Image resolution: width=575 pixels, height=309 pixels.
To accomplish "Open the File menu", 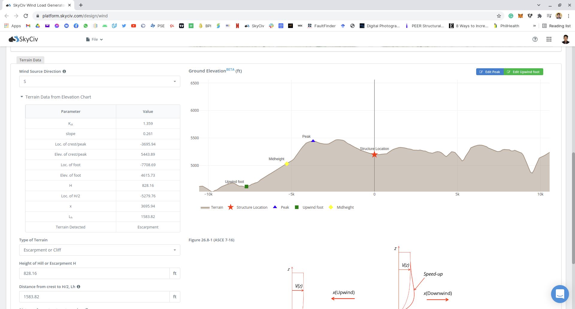I will (x=94, y=40).
